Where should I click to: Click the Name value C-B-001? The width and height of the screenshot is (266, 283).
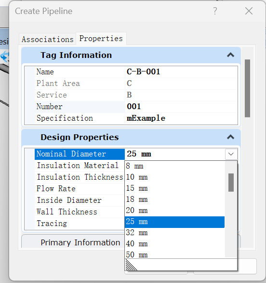(x=181, y=72)
